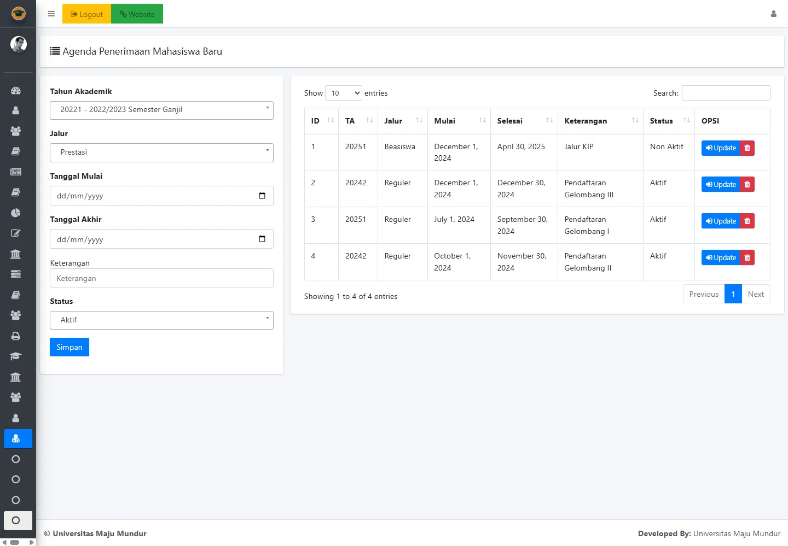
Task: Expand the Tahun Akademik dropdown
Action: (x=161, y=110)
